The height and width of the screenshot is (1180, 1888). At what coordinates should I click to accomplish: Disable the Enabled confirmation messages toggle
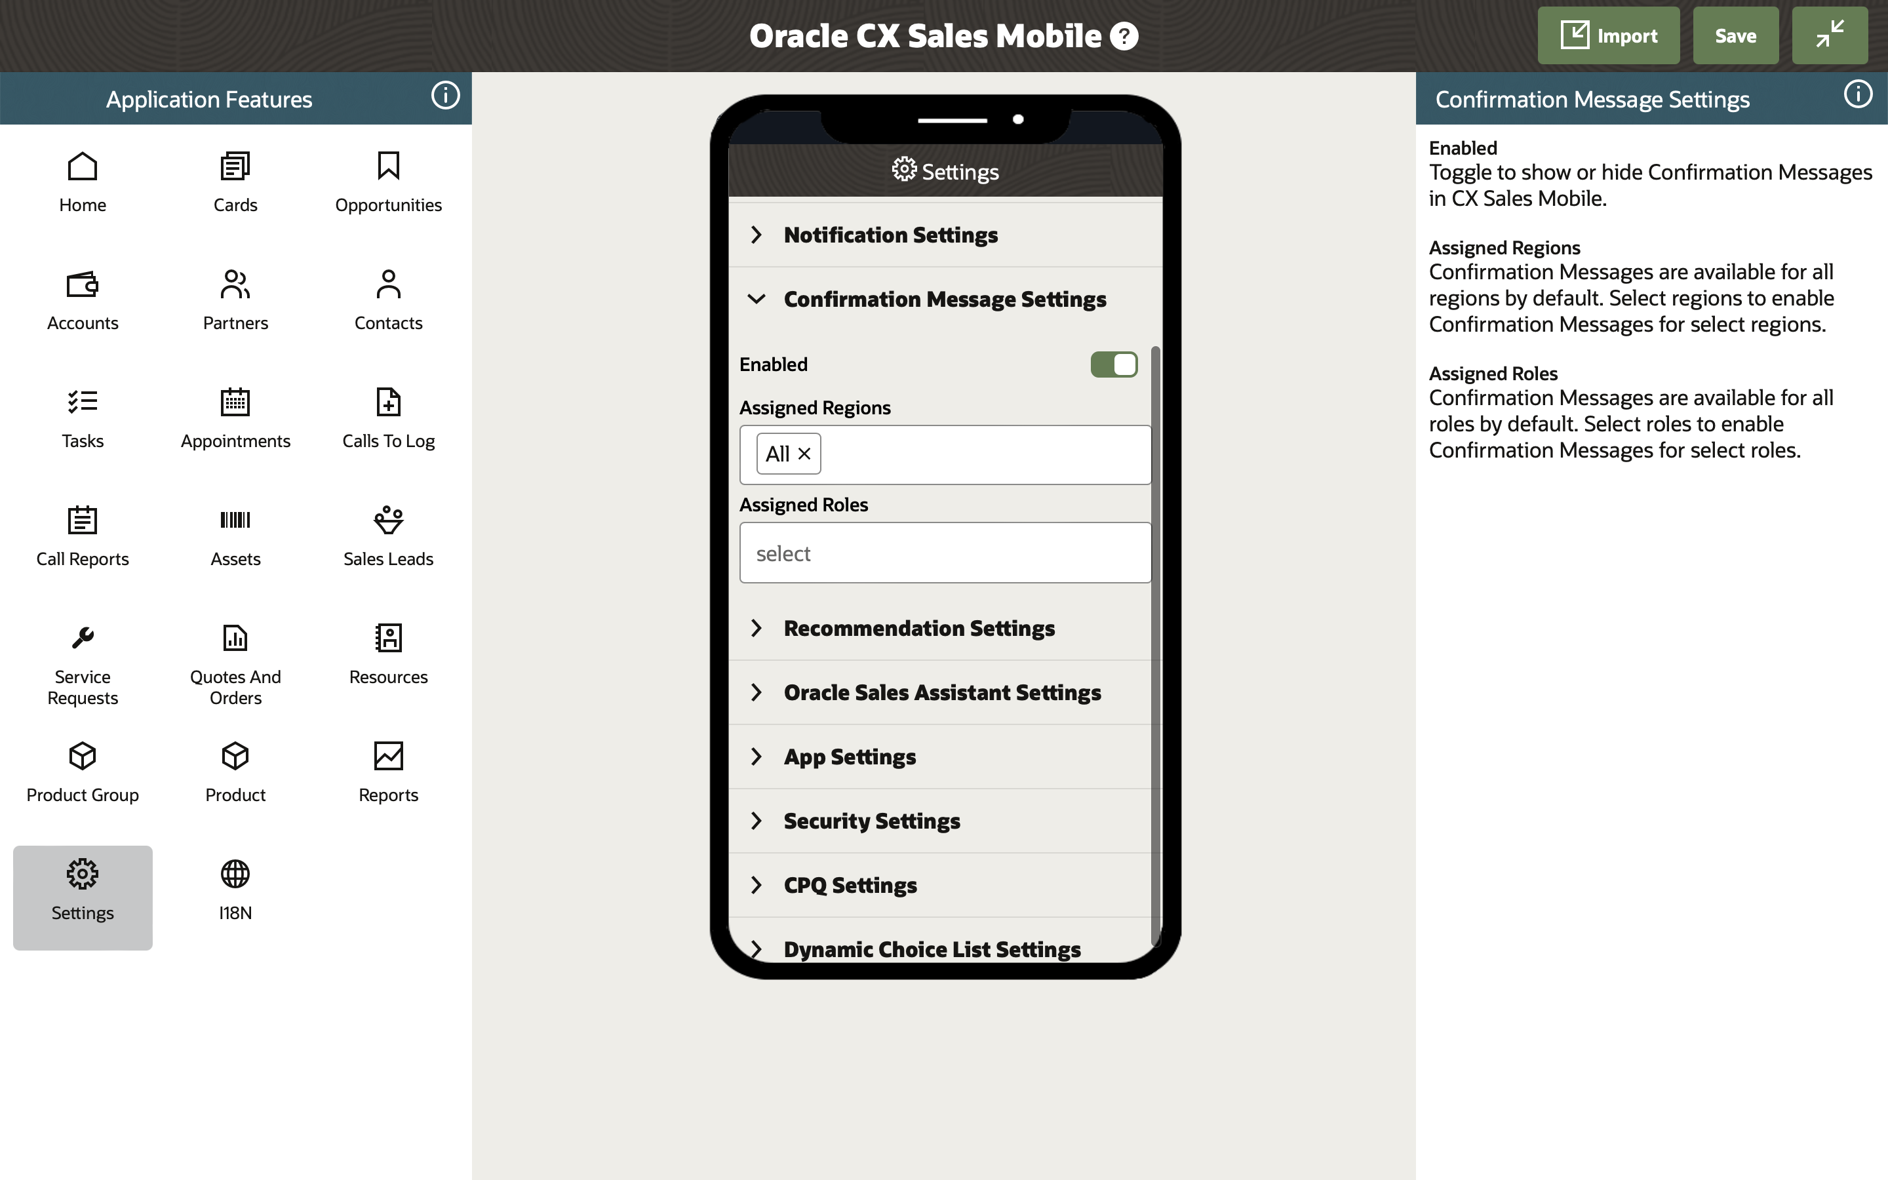click(x=1113, y=364)
